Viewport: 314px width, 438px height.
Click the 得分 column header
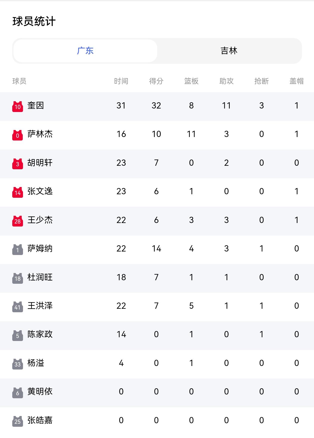tap(156, 81)
